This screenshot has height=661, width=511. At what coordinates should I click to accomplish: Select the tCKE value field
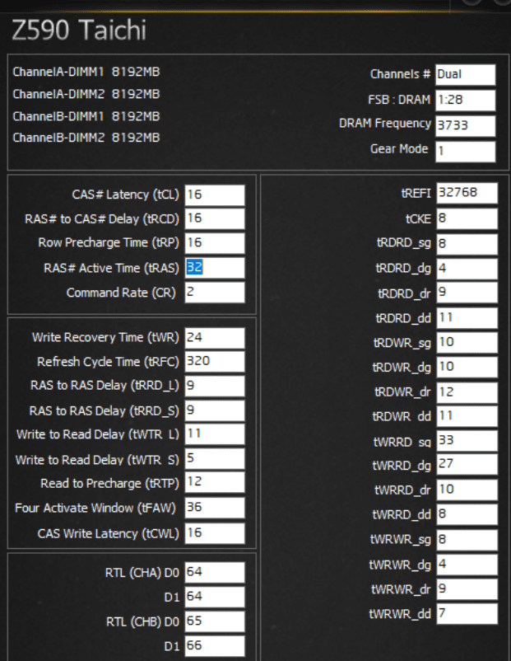(x=467, y=218)
